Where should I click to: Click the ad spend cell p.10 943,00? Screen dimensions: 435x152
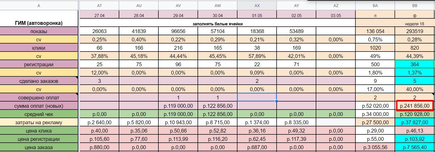point(178,122)
